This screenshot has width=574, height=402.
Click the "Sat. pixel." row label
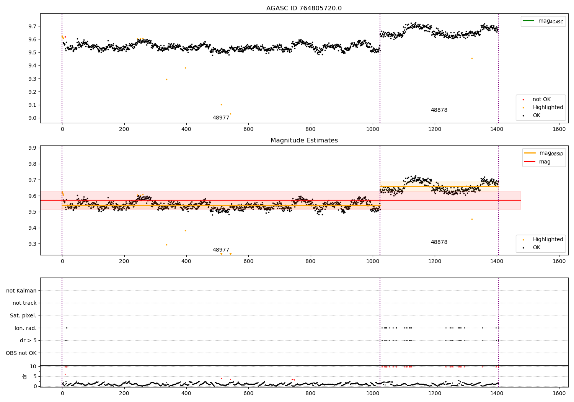point(23,315)
